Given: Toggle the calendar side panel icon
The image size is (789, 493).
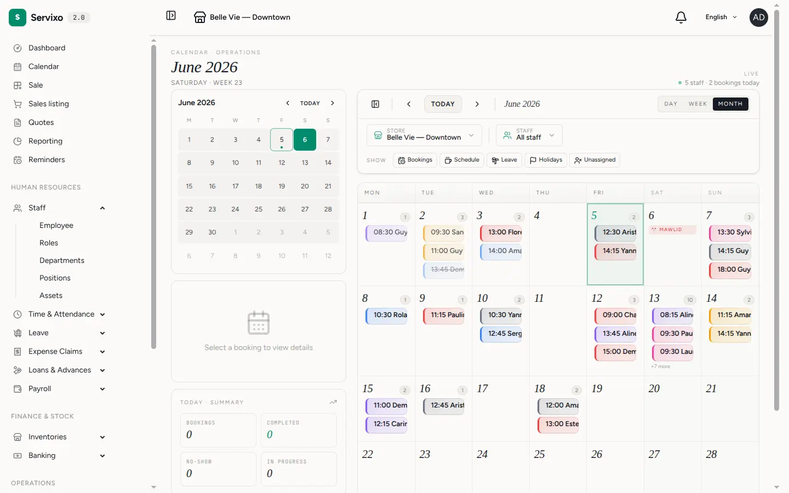Looking at the screenshot, I should pos(375,104).
